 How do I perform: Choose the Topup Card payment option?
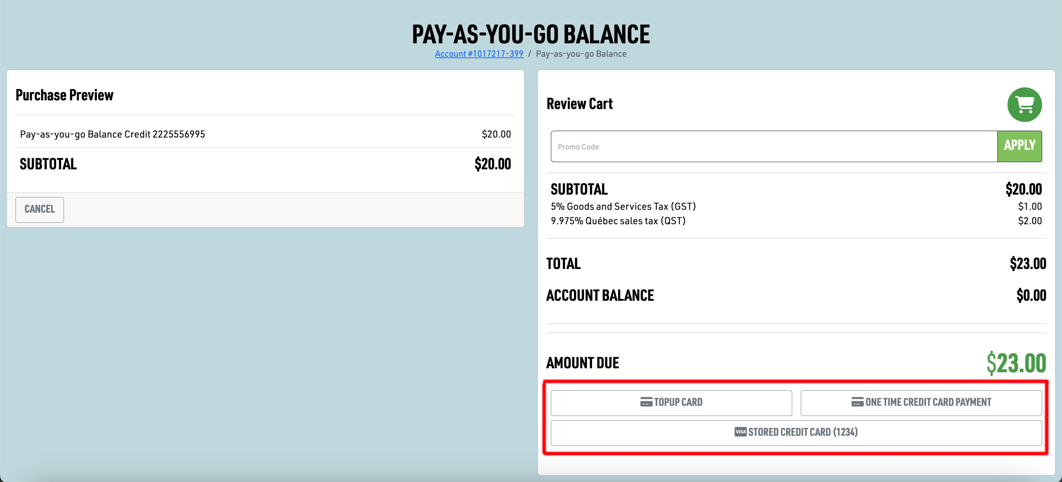coord(671,403)
